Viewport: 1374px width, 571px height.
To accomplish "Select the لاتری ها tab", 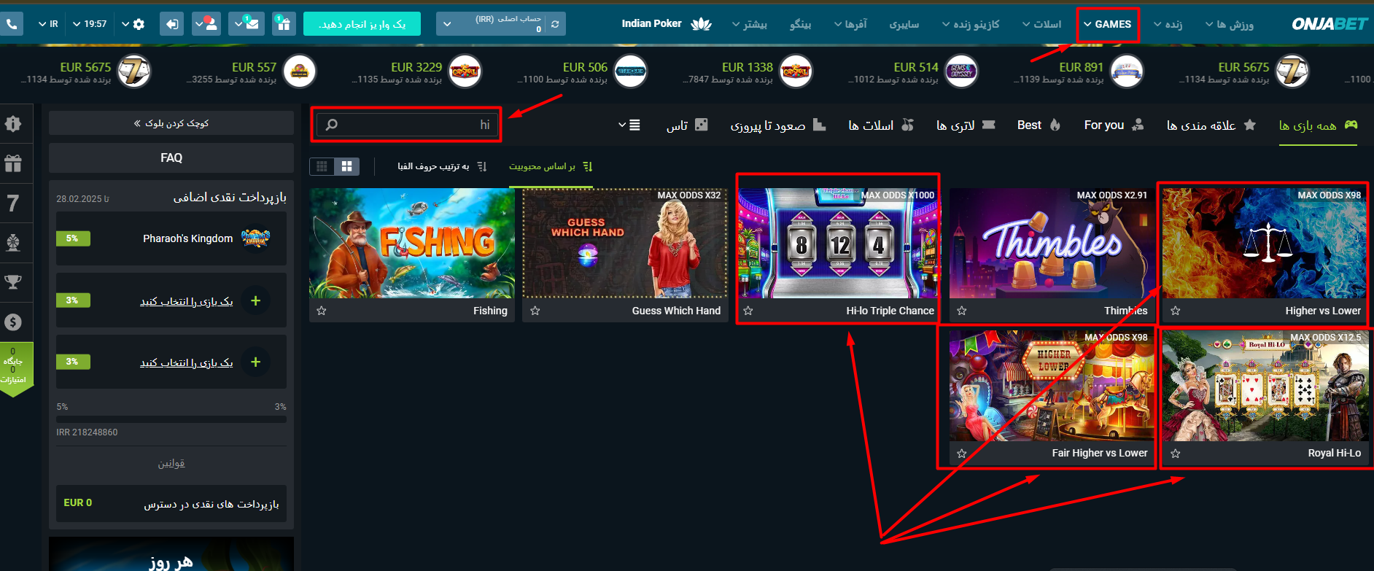I will click(966, 125).
